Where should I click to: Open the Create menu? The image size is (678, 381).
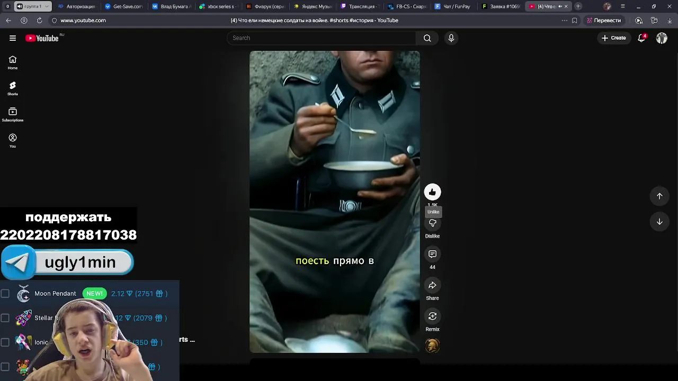click(x=613, y=38)
